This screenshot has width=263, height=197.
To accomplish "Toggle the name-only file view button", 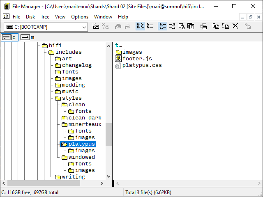I will coord(140,26).
